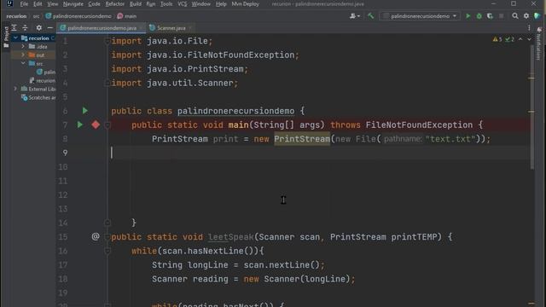Click run gutter arrow beside main method
This screenshot has width=546, height=307.
[x=80, y=125]
